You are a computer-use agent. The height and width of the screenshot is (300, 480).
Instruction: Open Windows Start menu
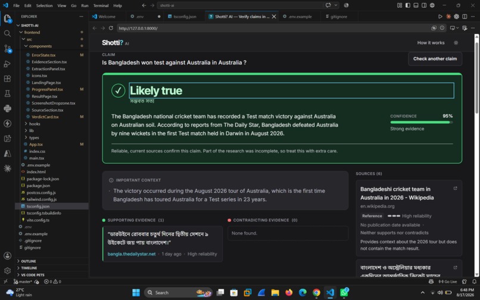[136, 293]
